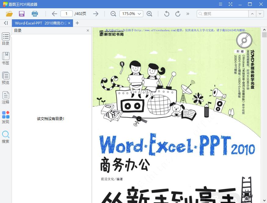The width and height of the screenshot is (267, 203).
Task: Zoom in with the plus magnifier
Action: (x=149, y=14)
